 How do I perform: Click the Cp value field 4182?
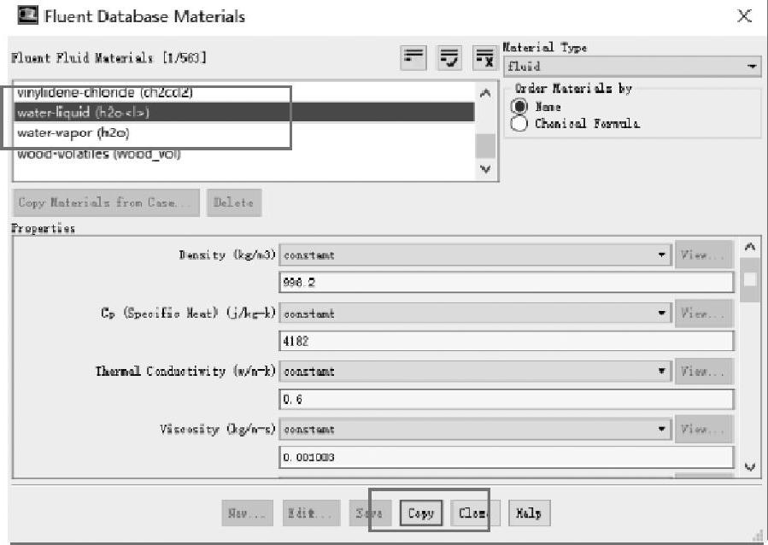(x=507, y=341)
